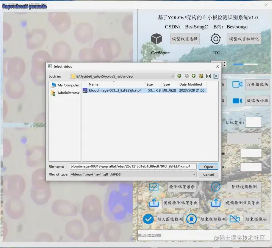Click the chart results icon
Viewport: 272px width, 248px height.
154,187
